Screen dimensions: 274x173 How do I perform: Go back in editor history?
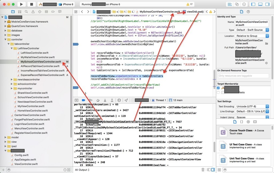click(82, 12)
